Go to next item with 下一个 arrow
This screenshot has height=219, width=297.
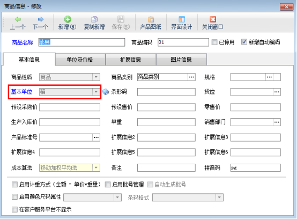point(41,19)
